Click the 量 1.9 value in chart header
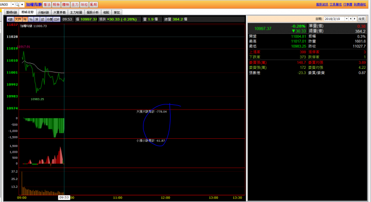Viewport: 371px width, 202px height. [x=150, y=20]
